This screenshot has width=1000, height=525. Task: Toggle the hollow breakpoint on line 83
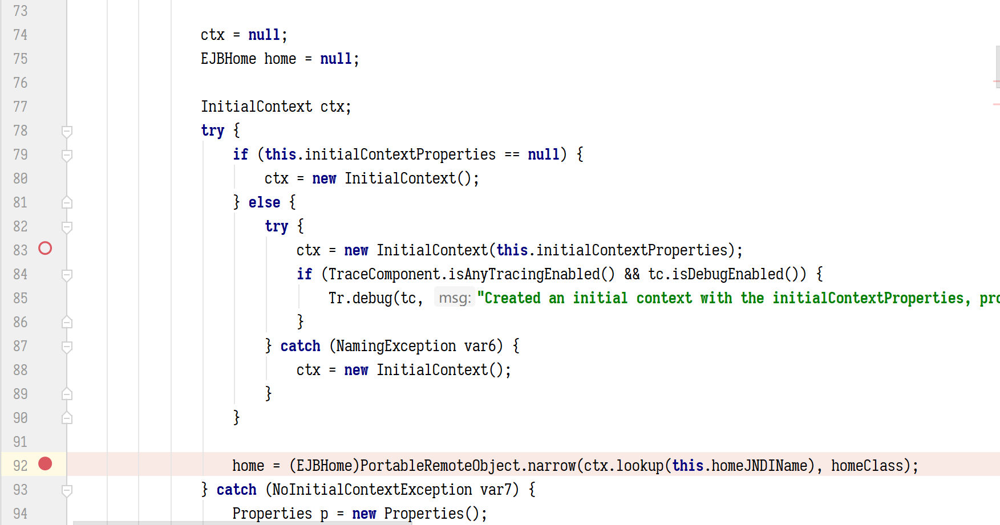[45, 249]
